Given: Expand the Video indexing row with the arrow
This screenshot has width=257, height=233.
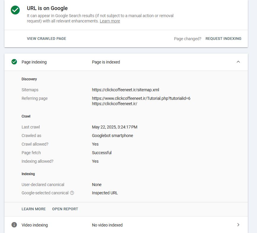Looking at the screenshot, I should click(238, 225).
